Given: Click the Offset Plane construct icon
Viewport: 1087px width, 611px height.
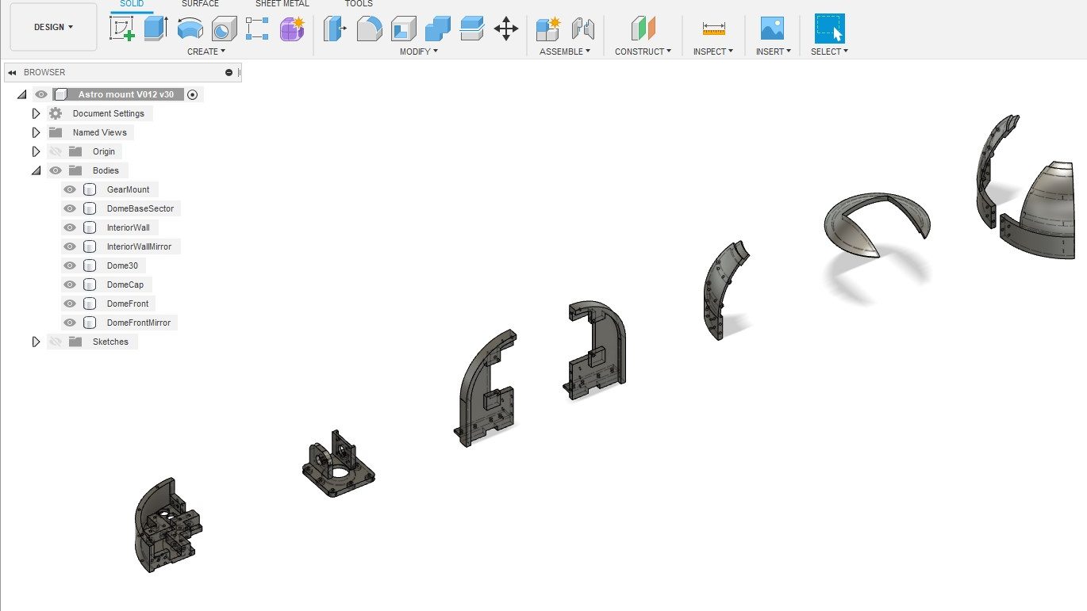Looking at the screenshot, I should pyautogui.click(x=643, y=29).
